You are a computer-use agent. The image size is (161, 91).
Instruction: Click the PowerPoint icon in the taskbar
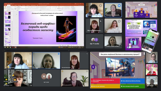(16, 47)
